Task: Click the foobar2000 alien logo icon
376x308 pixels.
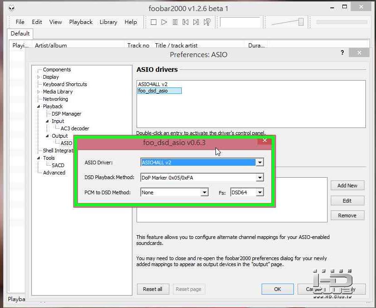Action: click(12, 8)
